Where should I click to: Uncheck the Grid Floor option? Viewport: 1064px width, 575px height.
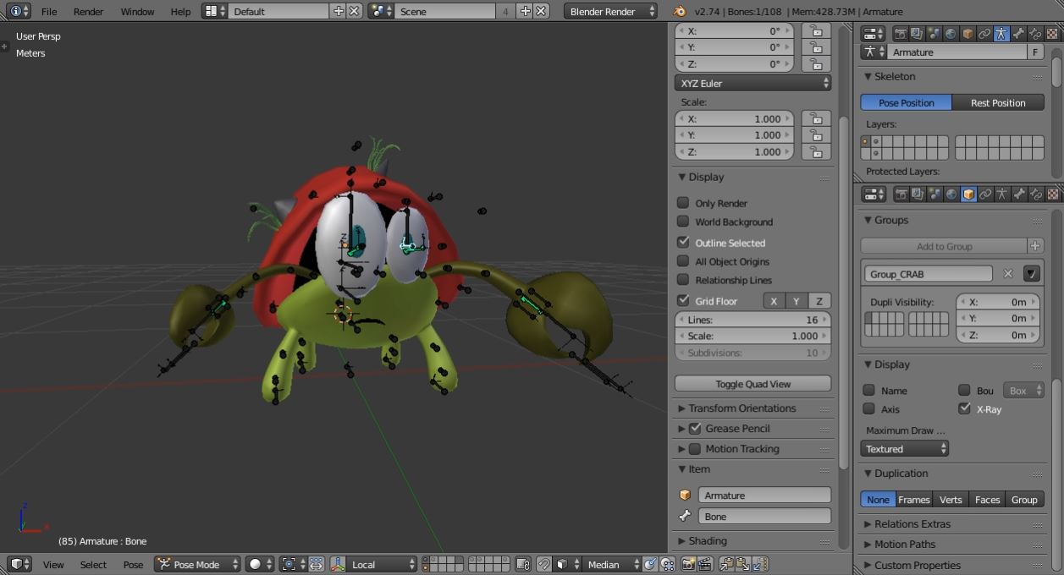[683, 301]
